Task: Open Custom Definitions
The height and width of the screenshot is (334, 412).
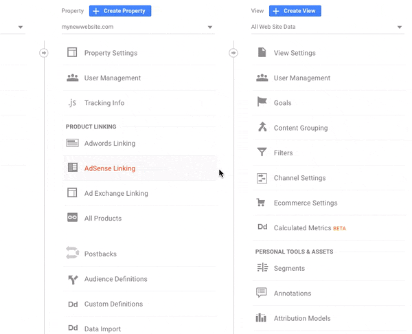Action: pyautogui.click(x=113, y=304)
